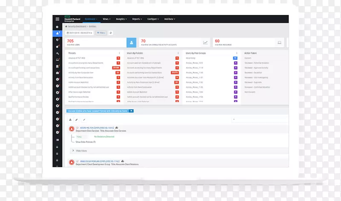The height and width of the screenshot is (201, 341).
Task: Click the laptop icon in the 60 resources card
Action: 279,43
